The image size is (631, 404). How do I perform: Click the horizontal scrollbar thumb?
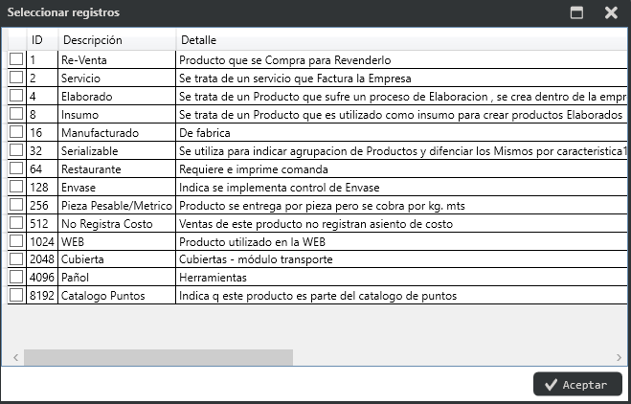158,357
